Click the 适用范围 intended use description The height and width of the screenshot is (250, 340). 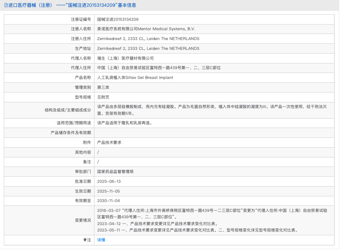coord(125,123)
